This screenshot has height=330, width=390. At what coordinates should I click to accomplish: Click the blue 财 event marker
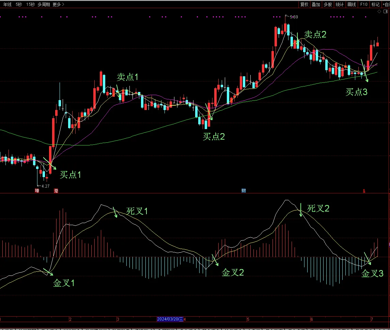244,191
